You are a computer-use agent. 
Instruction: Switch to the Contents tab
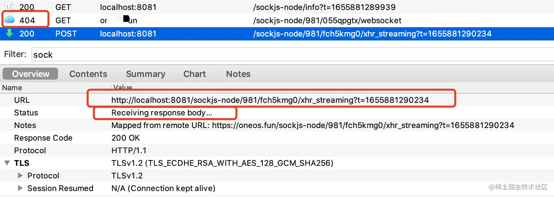88,74
